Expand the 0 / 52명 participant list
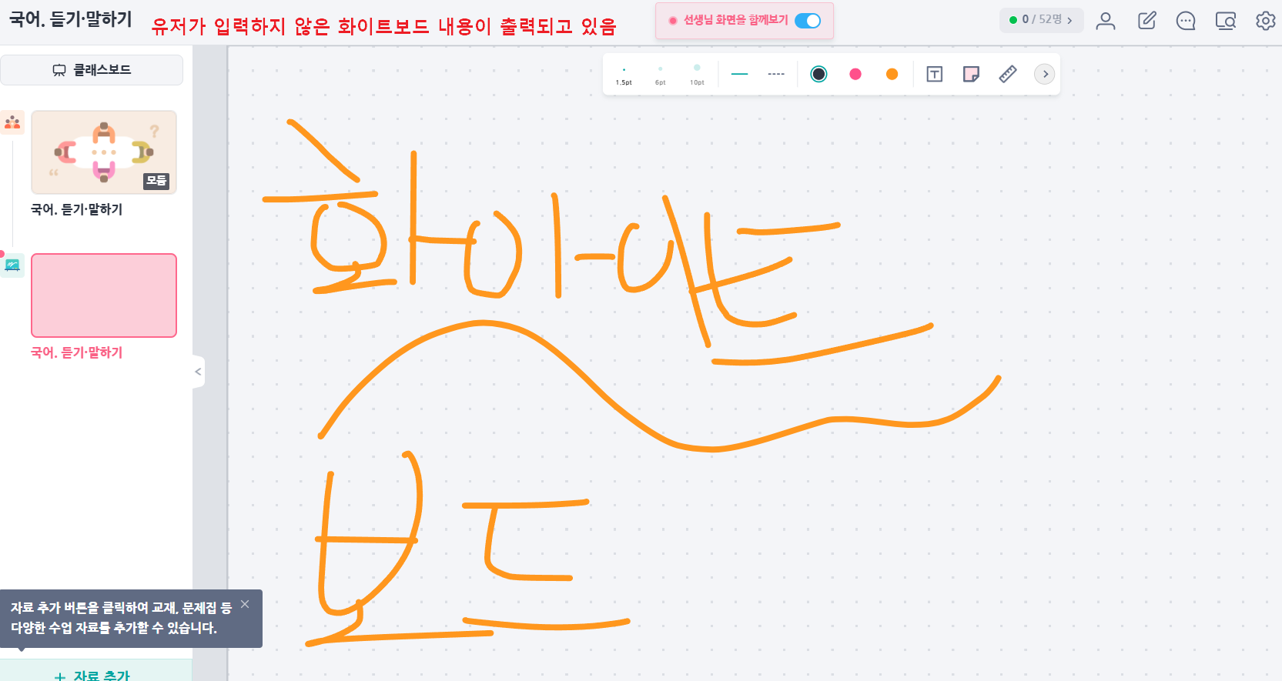 click(x=1042, y=20)
